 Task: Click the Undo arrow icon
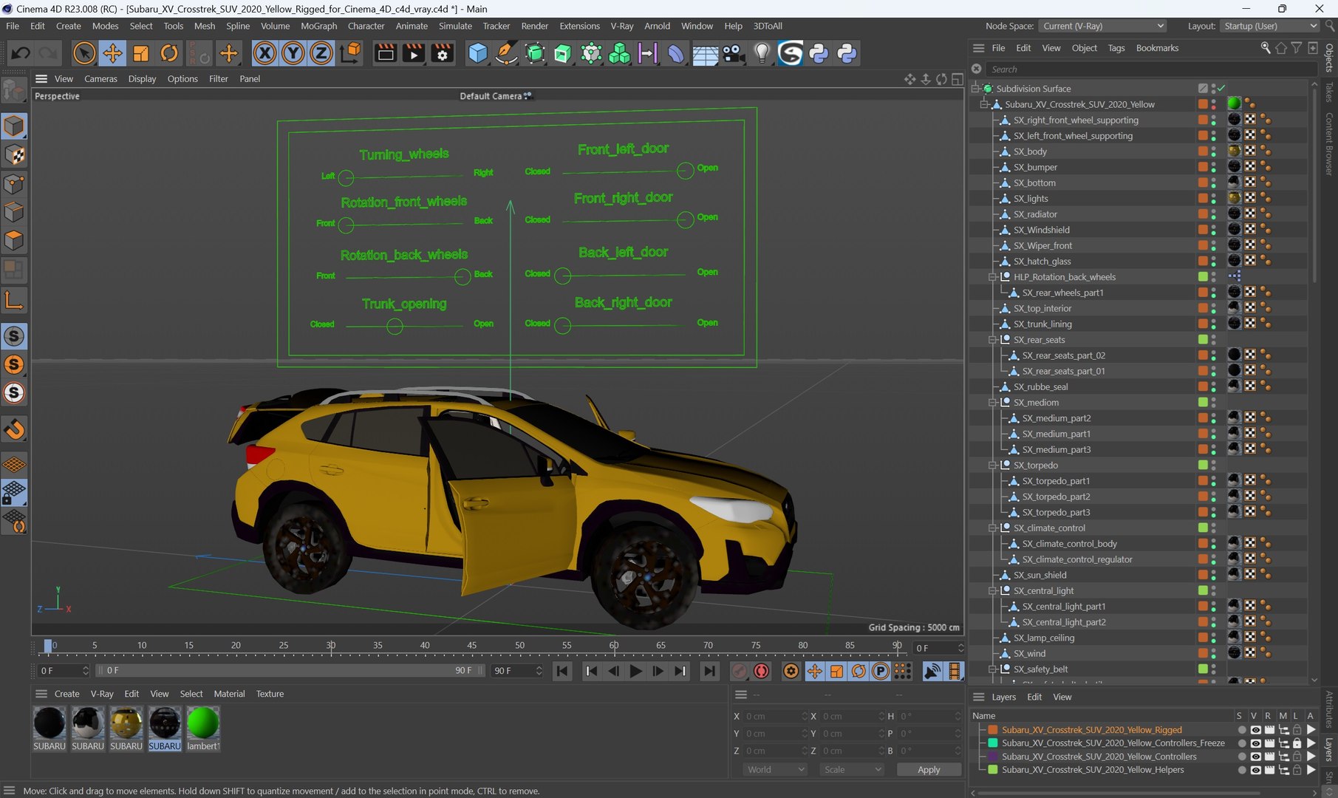point(21,53)
